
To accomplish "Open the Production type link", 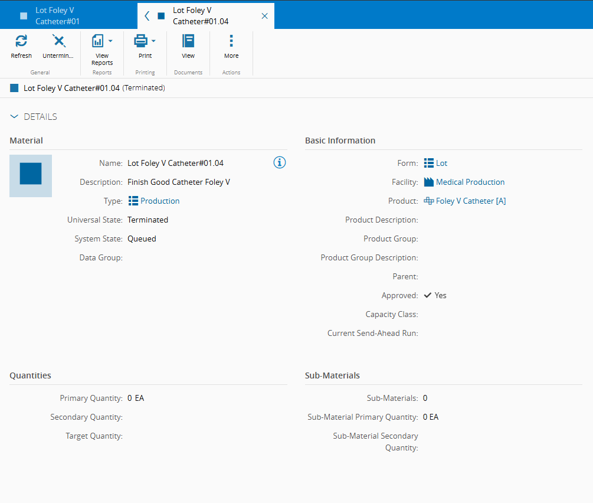I will coord(160,201).
